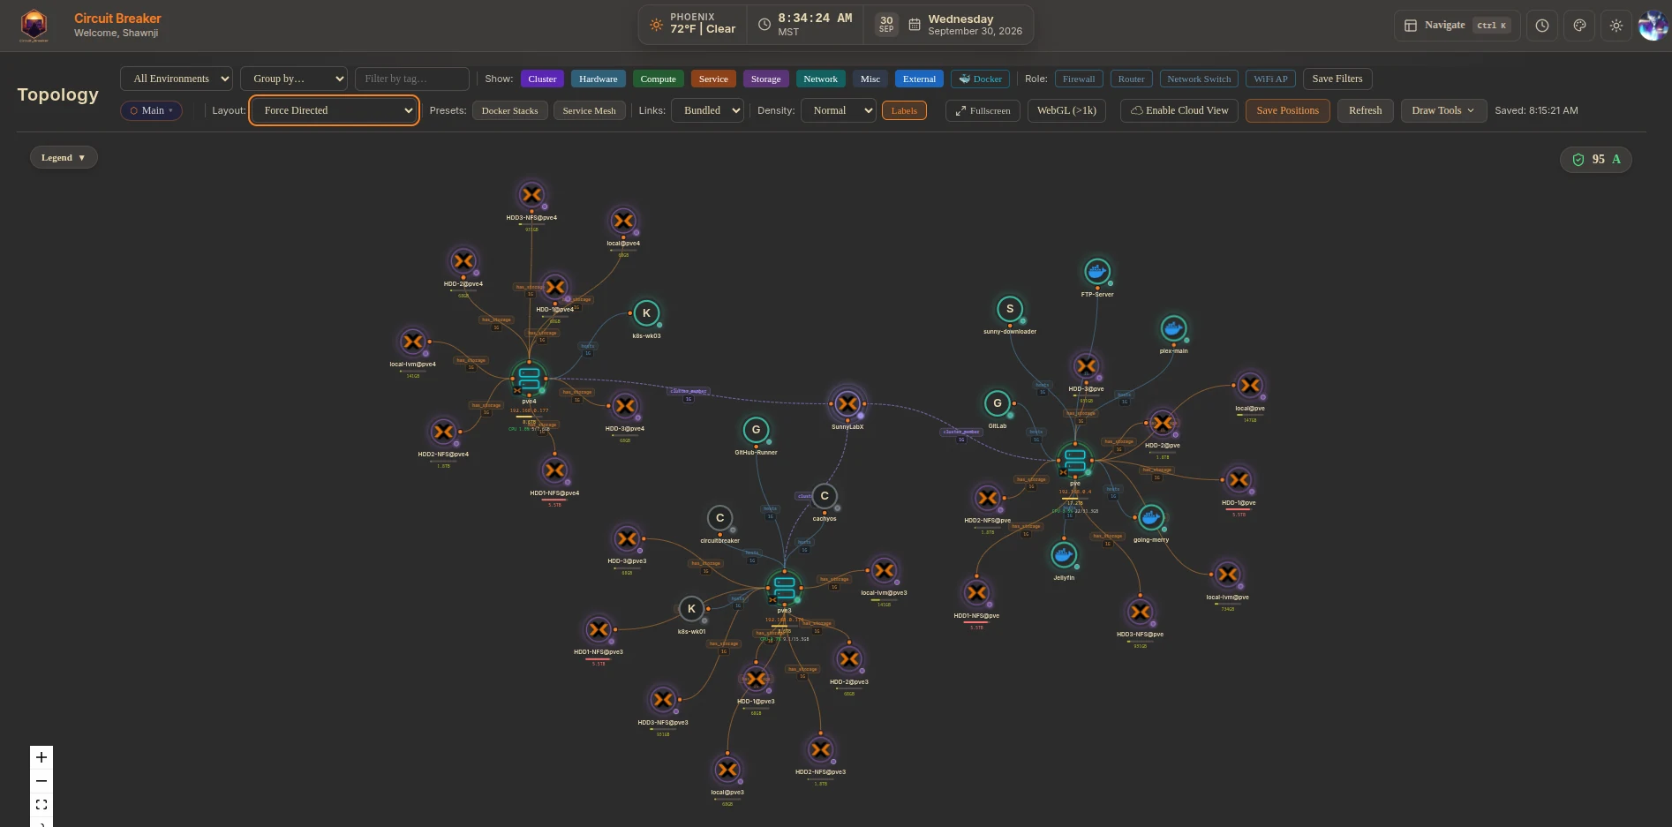Screen dimensions: 1672x827
Task: Toggle the Labels button
Action: (904, 110)
